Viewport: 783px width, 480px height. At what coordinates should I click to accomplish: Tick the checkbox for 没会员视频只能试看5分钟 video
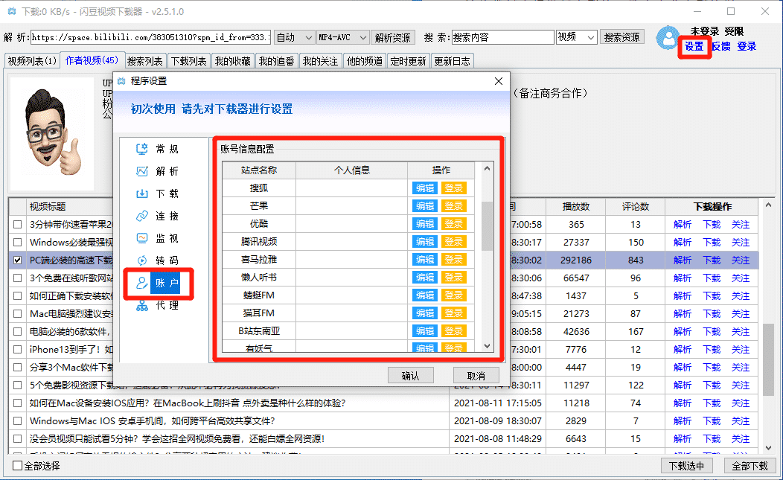tap(17, 438)
